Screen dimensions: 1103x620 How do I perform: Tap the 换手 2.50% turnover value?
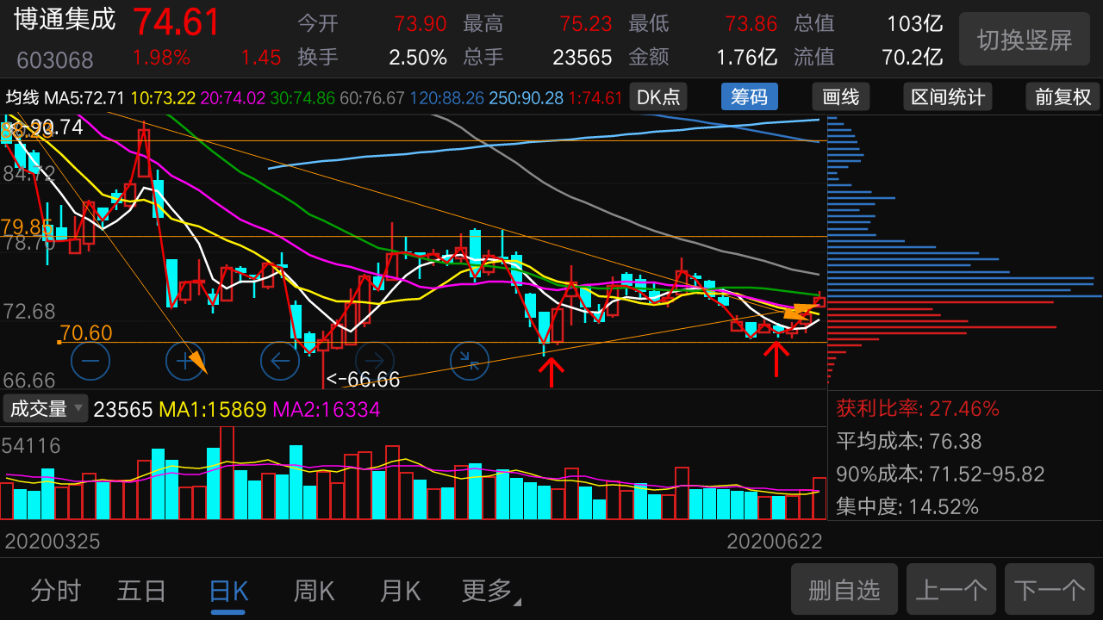pyautogui.click(x=418, y=58)
